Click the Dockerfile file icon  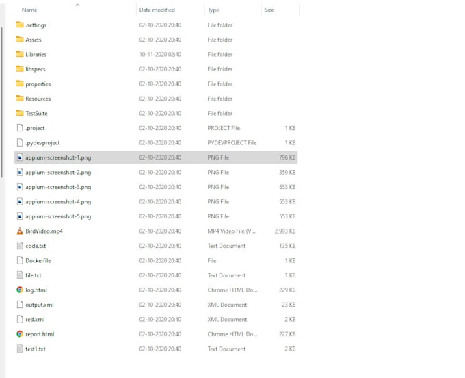[x=20, y=260]
